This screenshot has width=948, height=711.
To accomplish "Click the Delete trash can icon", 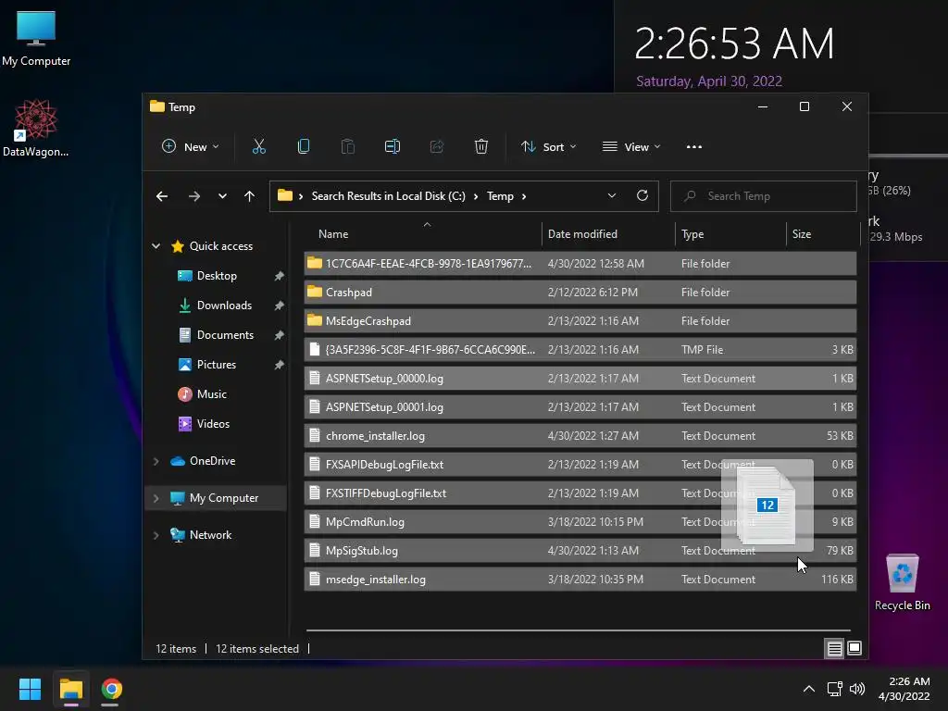I will coord(481,146).
